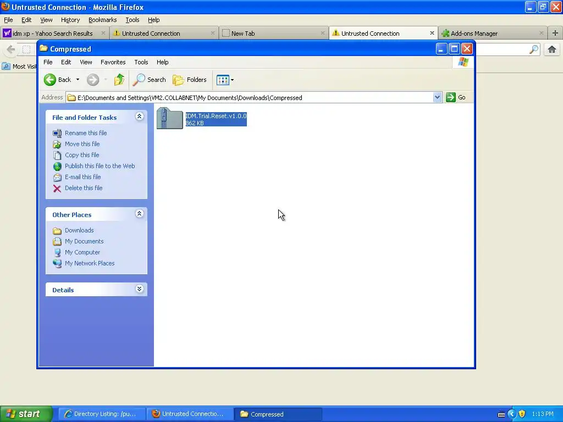This screenshot has width=563, height=422.
Task: Expand hidden system tray icons arrow
Action: [x=512, y=414]
